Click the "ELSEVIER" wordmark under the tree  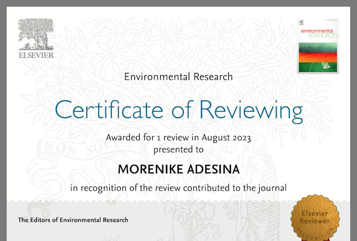[x=36, y=55]
